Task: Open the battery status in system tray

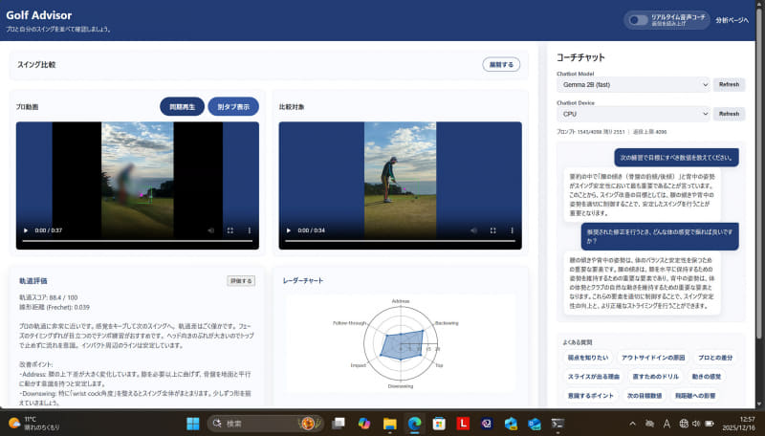Action: click(710, 424)
